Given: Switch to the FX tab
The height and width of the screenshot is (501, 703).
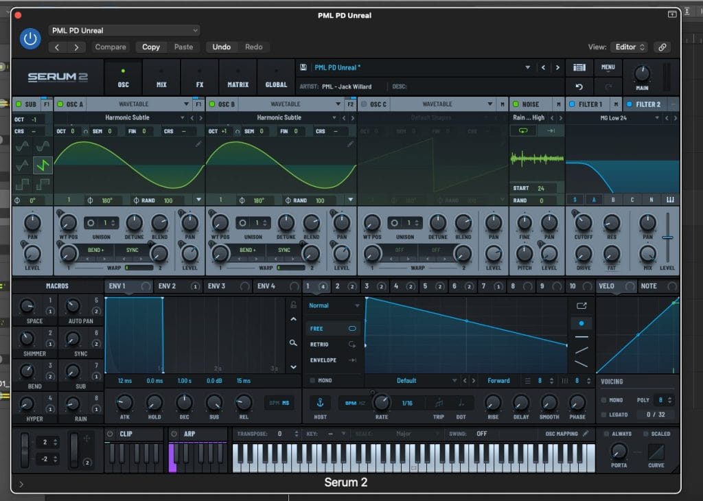Looking at the screenshot, I should (200, 78).
